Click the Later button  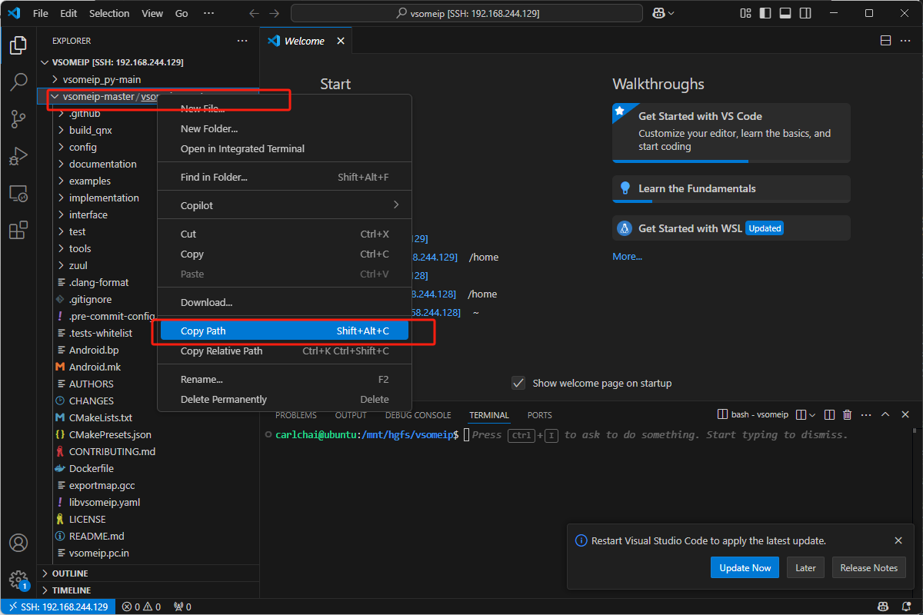[805, 568]
